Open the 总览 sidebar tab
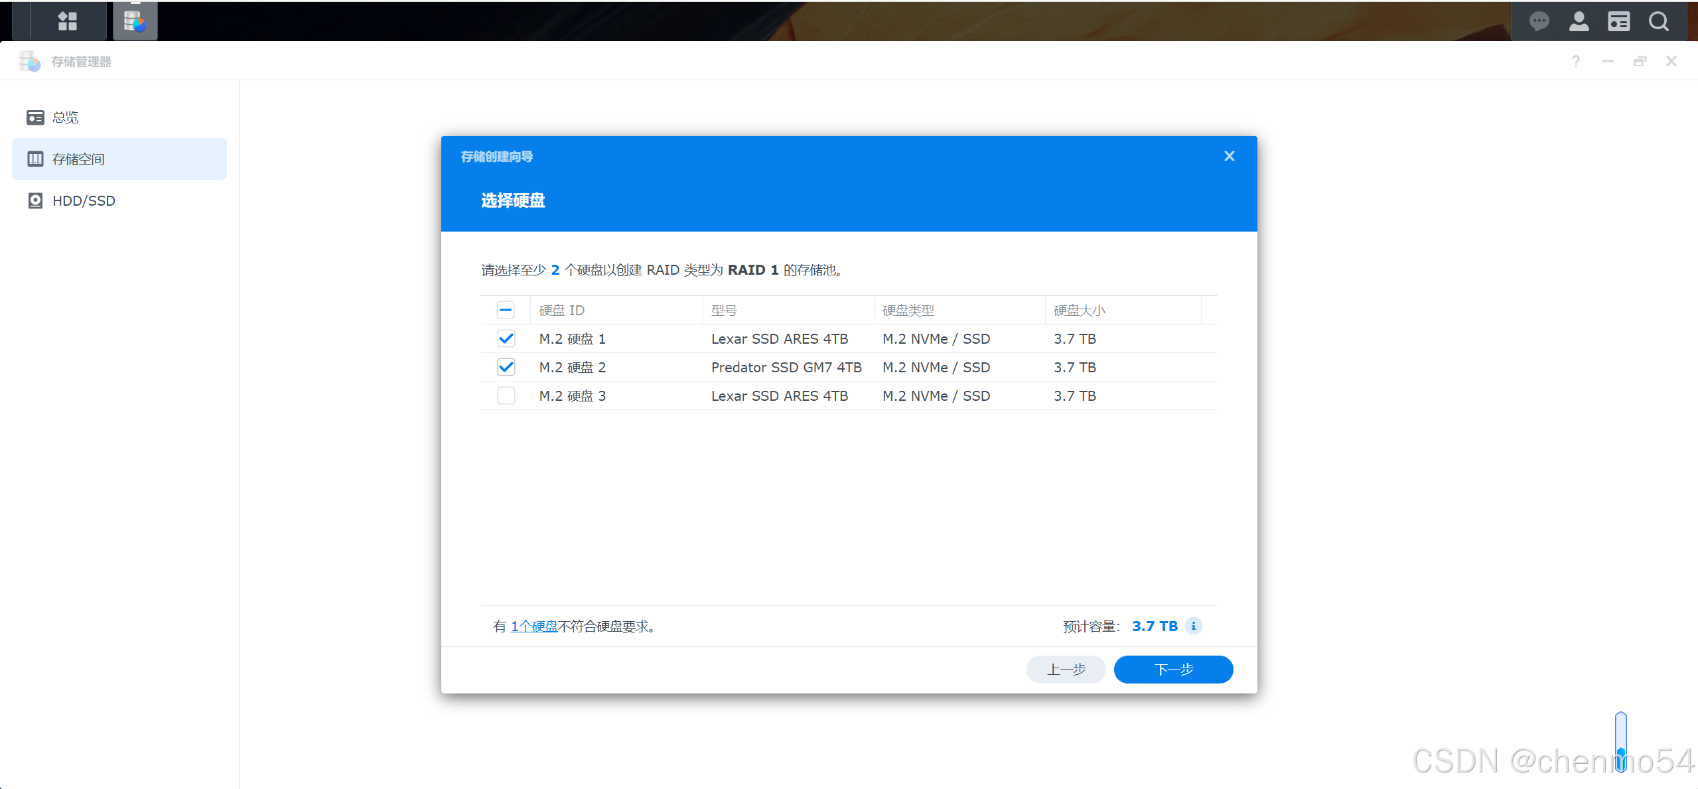This screenshot has height=789, width=1698. pos(65,117)
